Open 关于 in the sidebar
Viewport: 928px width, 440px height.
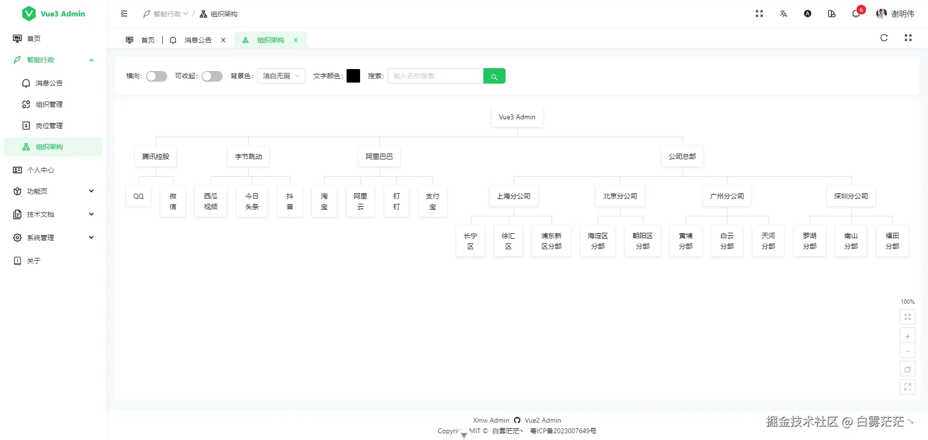click(x=53, y=261)
